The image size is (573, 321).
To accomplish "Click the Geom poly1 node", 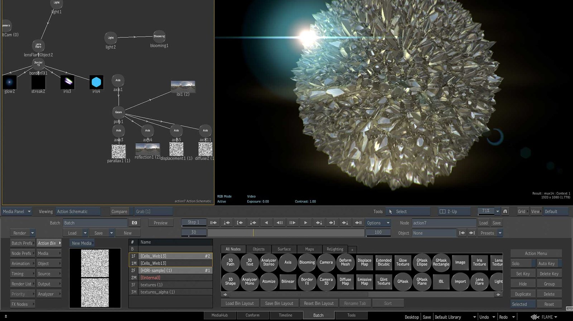I will point(118,112).
